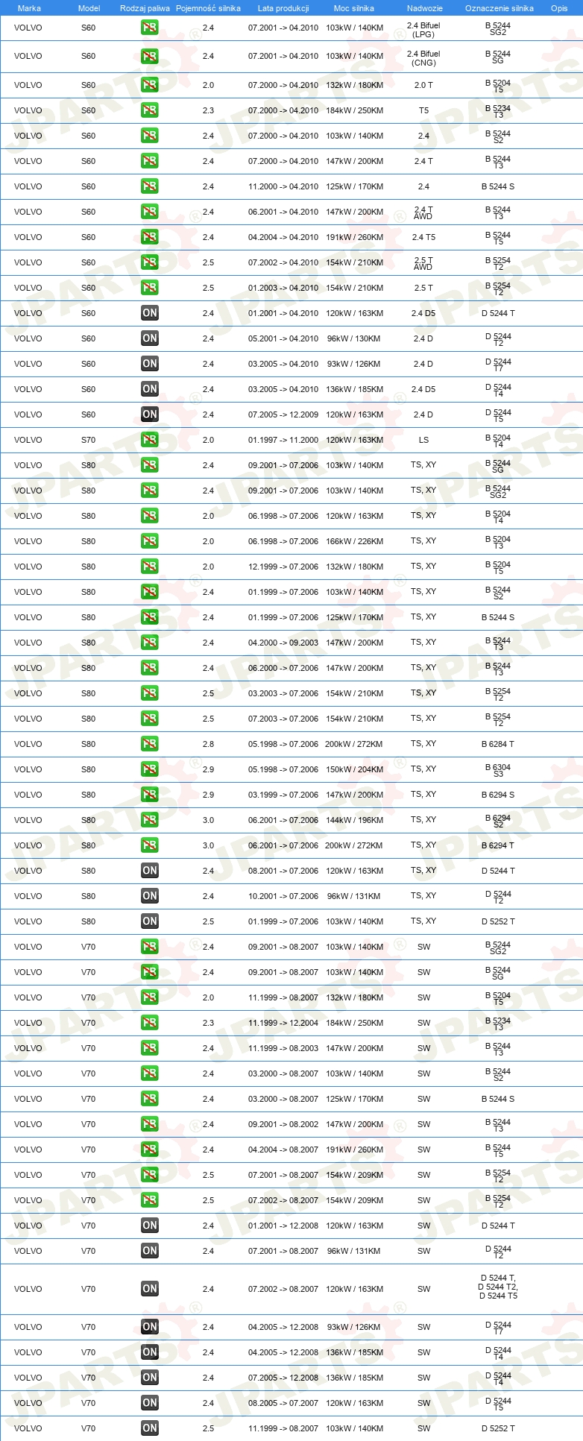Click petrol icon for S80 2.8 engine row
The height and width of the screenshot is (1441, 583).
pyautogui.click(x=150, y=744)
